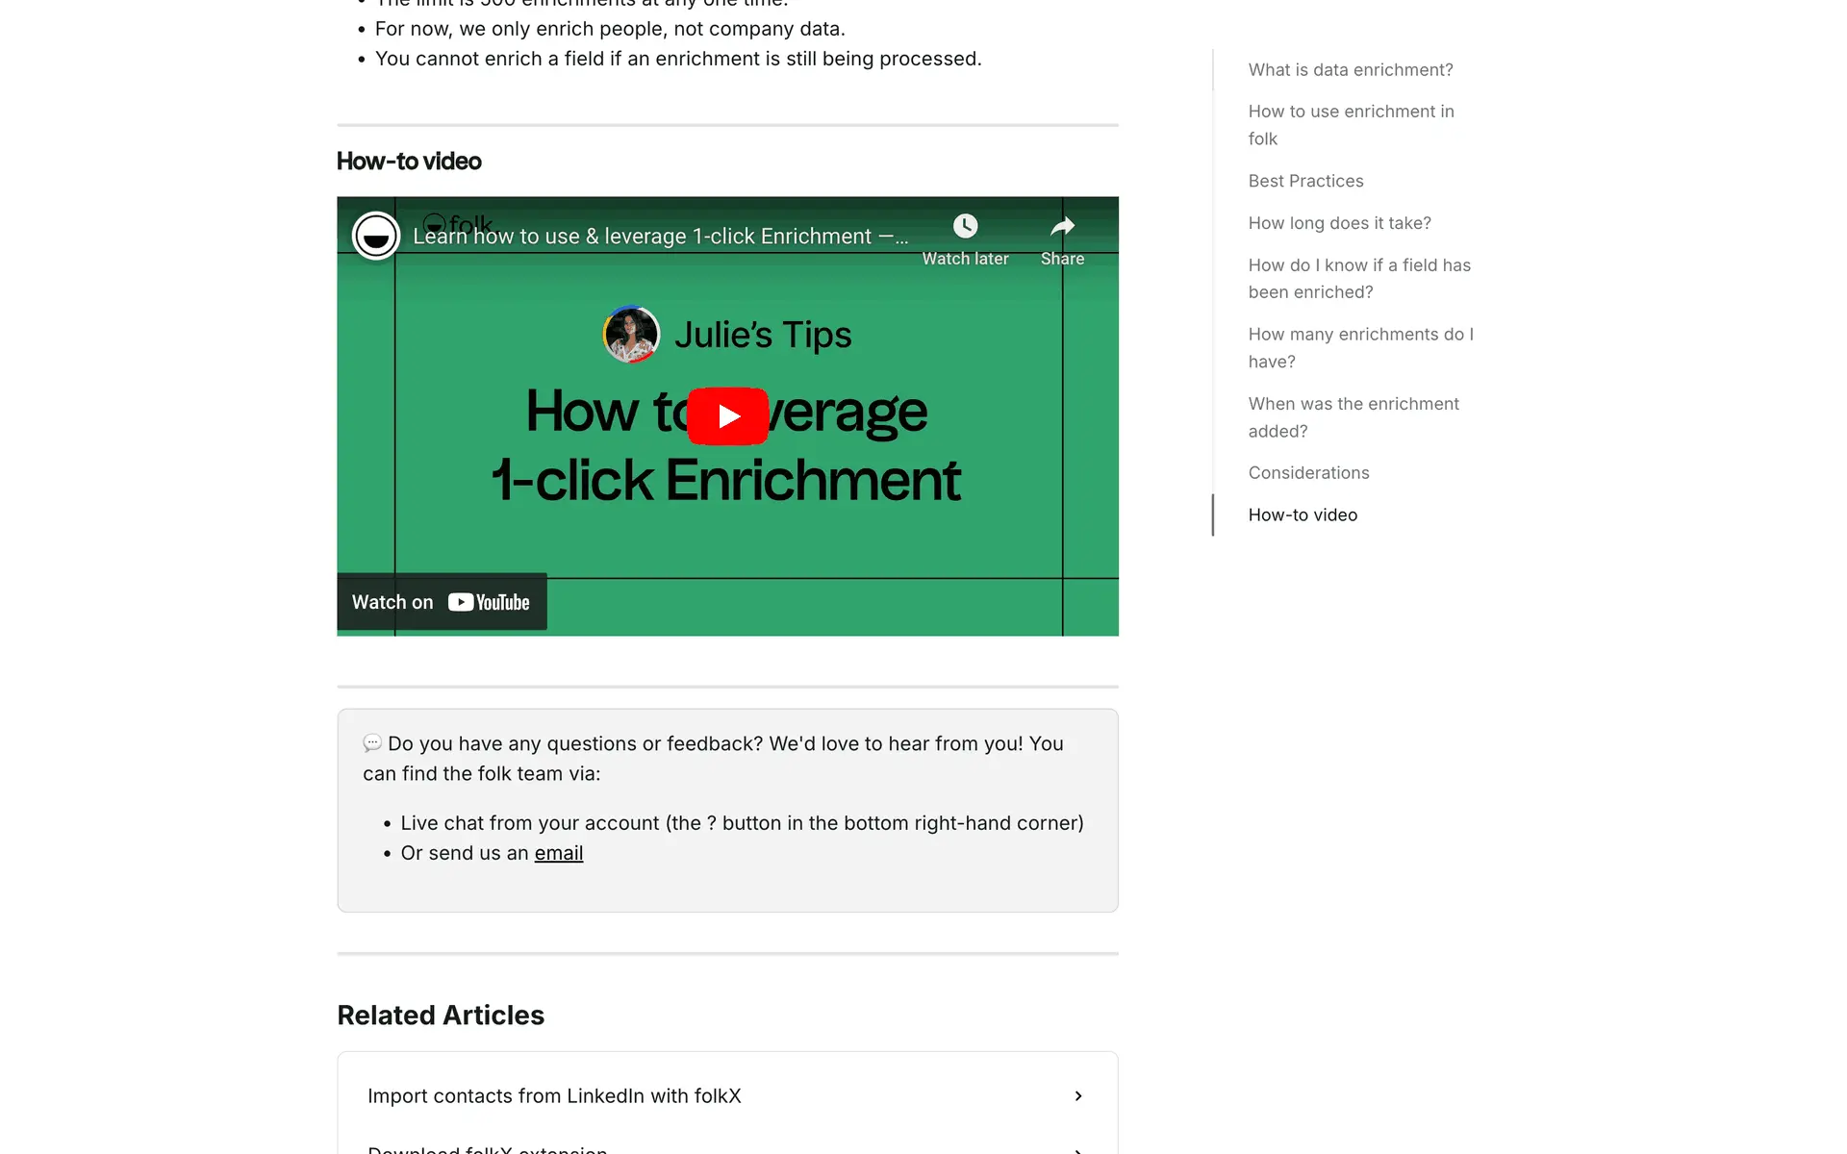
Task: Select How-to video in table of contents
Action: [x=1303, y=515]
